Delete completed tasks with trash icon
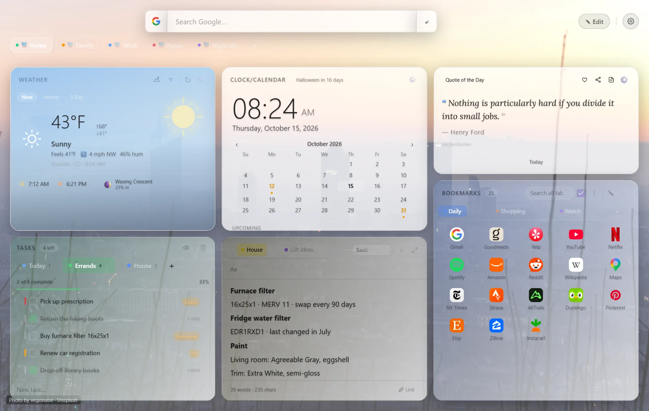 tap(203, 248)
